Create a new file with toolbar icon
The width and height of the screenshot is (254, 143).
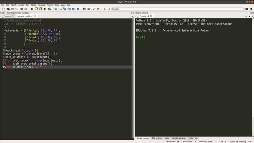pyautogui.click(x=4, y=9)
